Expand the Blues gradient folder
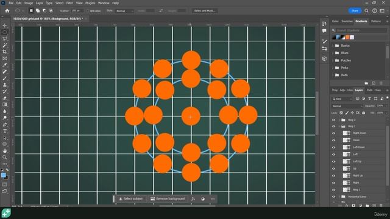This screenshot has width=390, height=219. click(x=333, y=53)
